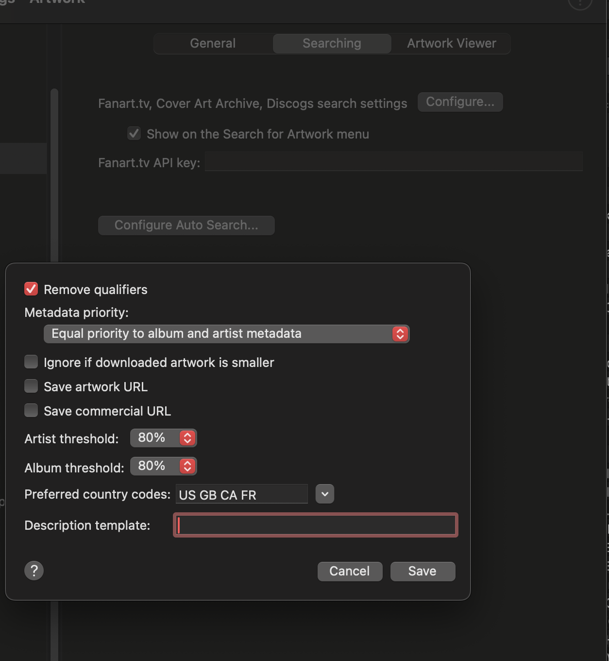Open the Metadata priority dropdown
Viewport: 609px width, 661px height.
point(226,334)
